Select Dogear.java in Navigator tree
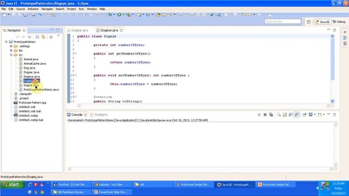Screen dimensions: 349x196 (x=31, y=72)
